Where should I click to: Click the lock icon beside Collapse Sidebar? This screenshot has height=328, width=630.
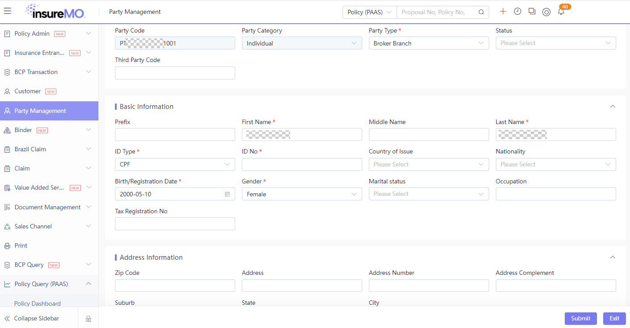click(x=88, y=319)
